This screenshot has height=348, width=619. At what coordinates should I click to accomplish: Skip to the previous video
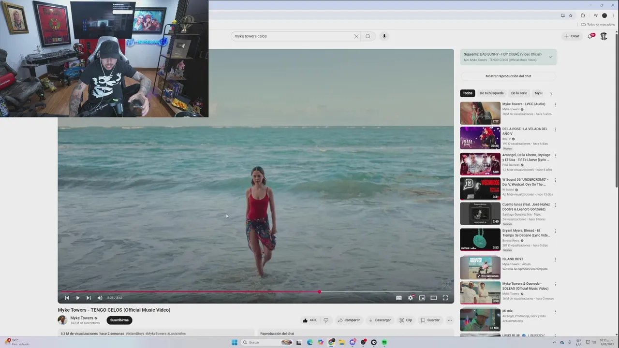click(x=67, y=298)
